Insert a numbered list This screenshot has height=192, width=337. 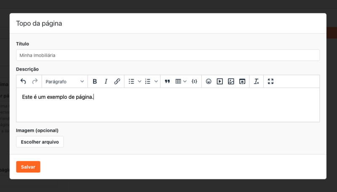[x=148, y=82]
